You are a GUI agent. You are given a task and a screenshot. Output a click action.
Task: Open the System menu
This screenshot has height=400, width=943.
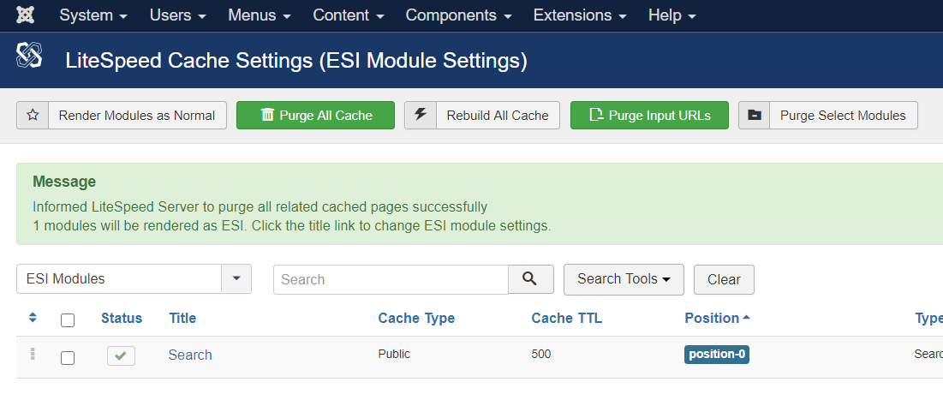(x=93, y=15)
